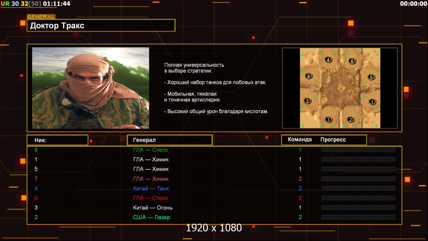
Task: Click the Доктор Тракс portrait image
Action: [90, 88]
